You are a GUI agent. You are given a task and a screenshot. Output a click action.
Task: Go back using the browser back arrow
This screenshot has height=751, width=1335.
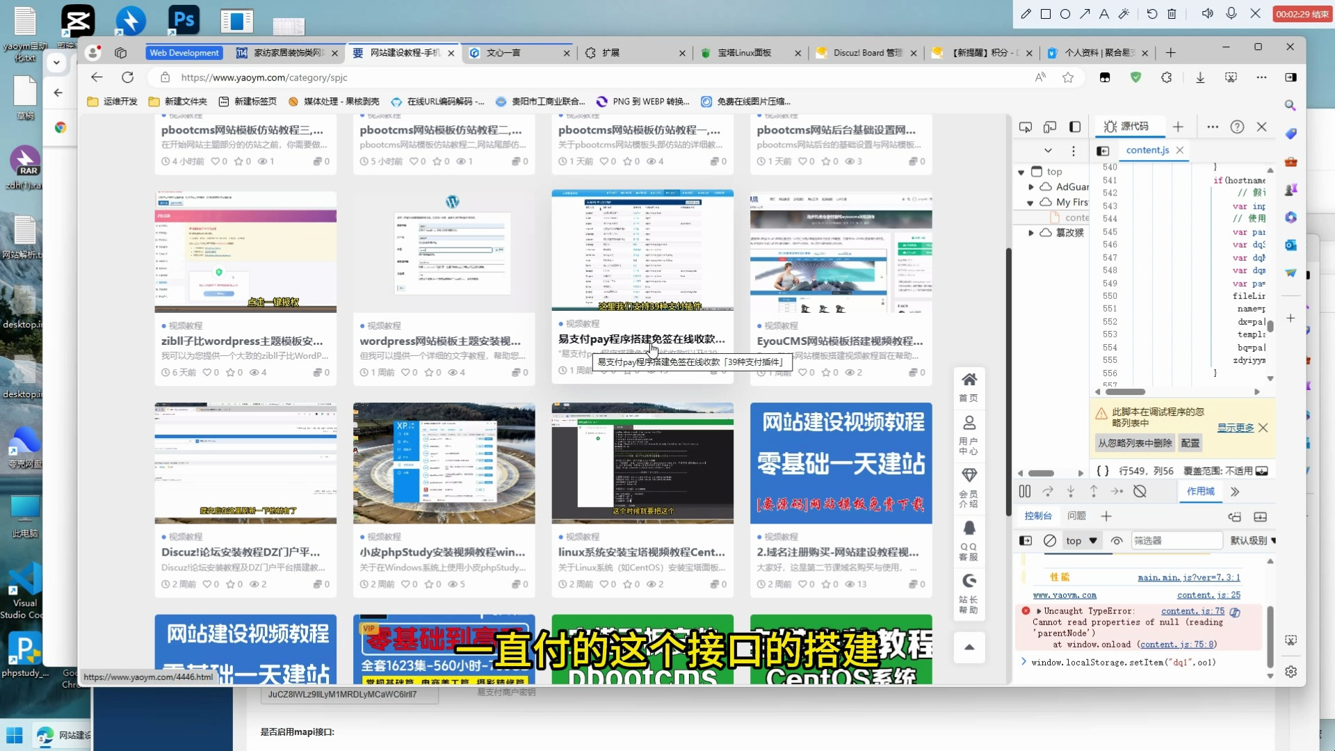[97, 77]
